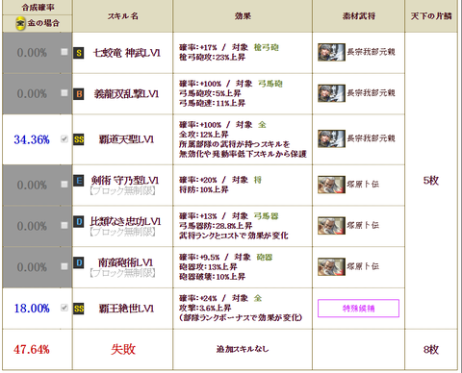The height and width of the screenshot is (373, 462).
Task: Click the スキル名 column header
Action: [x=123, y=16]
